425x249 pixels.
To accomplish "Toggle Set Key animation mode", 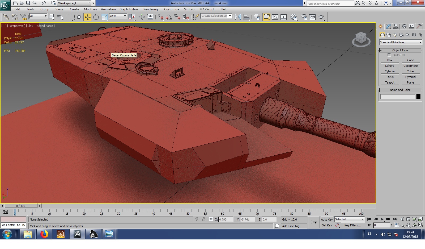I will tap(327, 225).
